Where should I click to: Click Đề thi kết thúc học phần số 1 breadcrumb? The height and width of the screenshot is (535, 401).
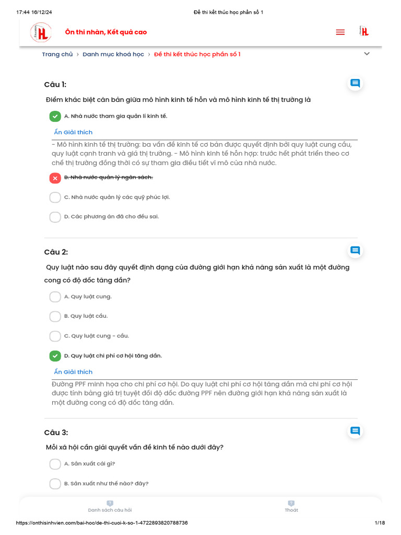tap(197, 54)
